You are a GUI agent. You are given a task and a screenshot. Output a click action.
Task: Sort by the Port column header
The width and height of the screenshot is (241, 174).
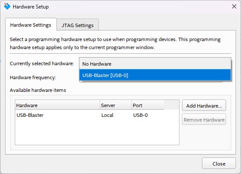pyautogui.click(x=148, y=105)
